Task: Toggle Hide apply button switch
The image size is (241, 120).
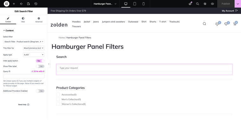Action: point(40,61)
